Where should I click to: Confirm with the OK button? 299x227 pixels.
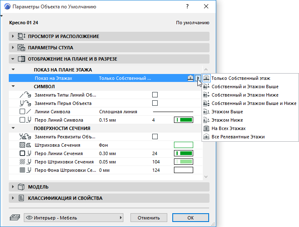(x=191, y=218)
